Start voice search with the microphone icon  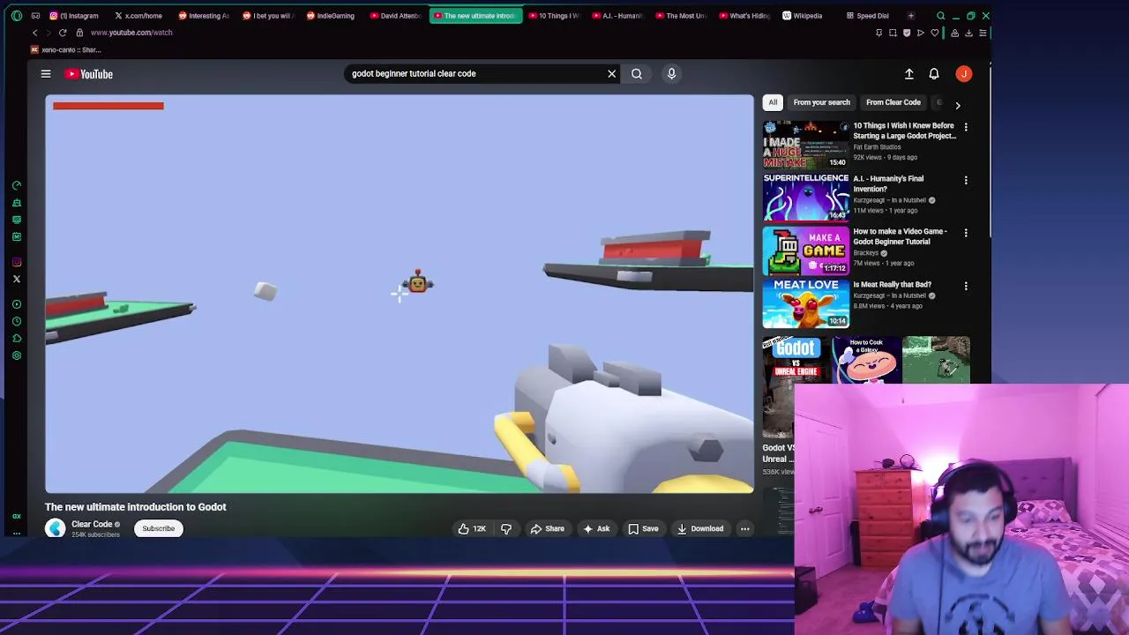[x=671, y=74]
